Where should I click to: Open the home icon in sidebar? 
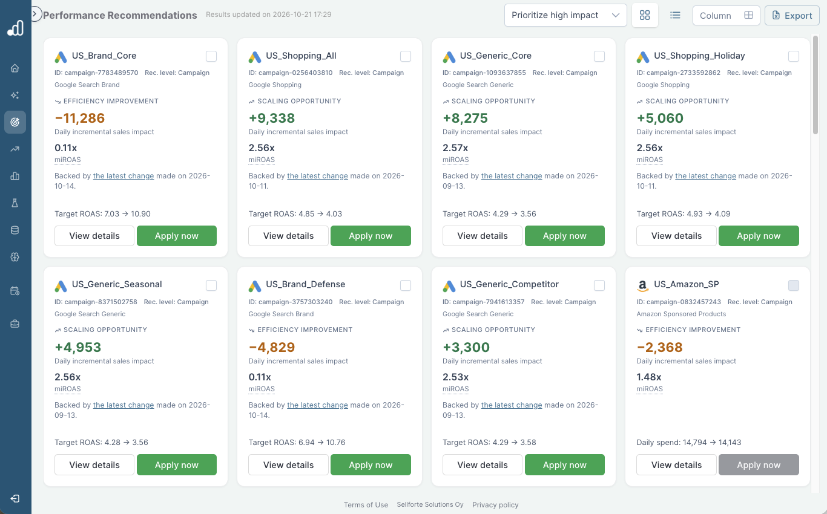[x=15, y=68]
